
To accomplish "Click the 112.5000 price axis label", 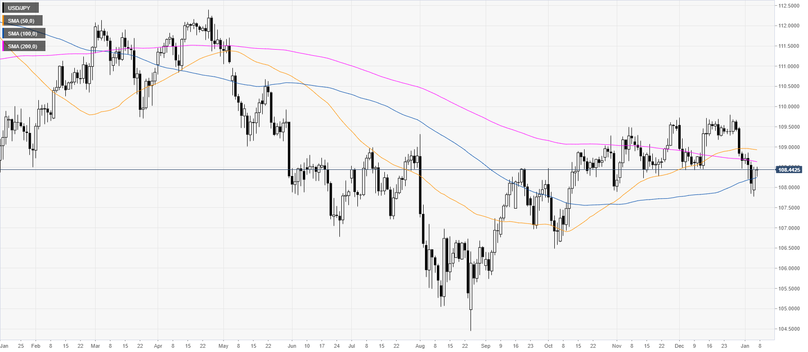I will [x=789, y=6].
